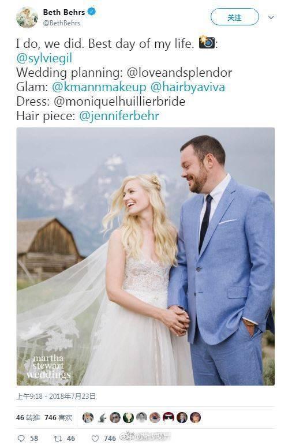Click the first liker avatar
The image size is (292, 445).
88,417
